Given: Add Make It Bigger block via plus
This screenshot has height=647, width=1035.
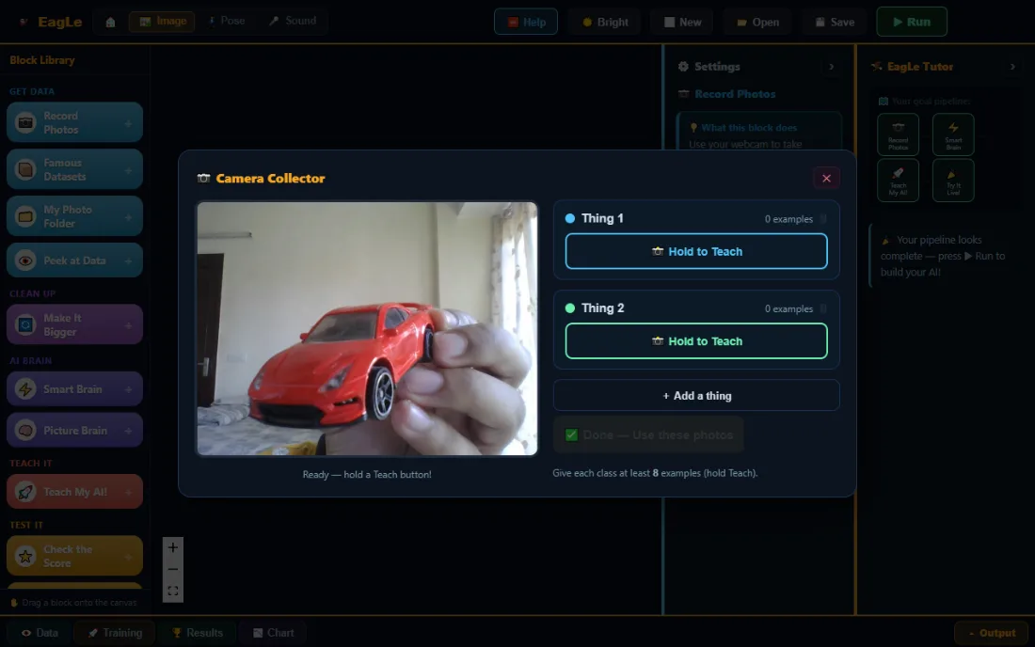Looking at the screenshot, I should (x=128, y=325).
